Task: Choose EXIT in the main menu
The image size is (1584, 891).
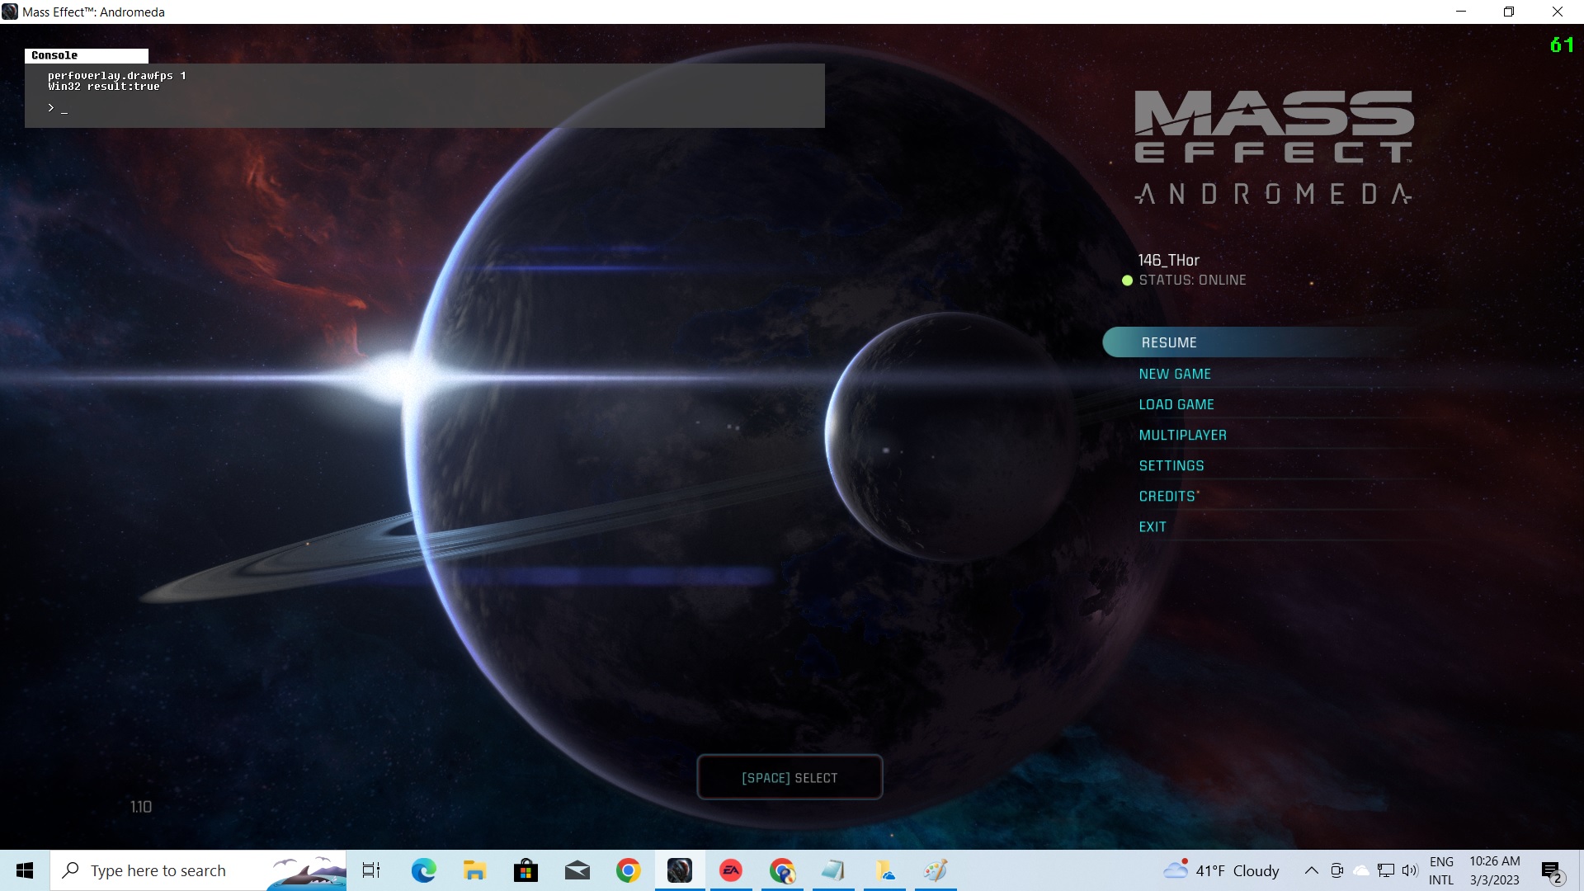Action: click(x=1153, y=526)
